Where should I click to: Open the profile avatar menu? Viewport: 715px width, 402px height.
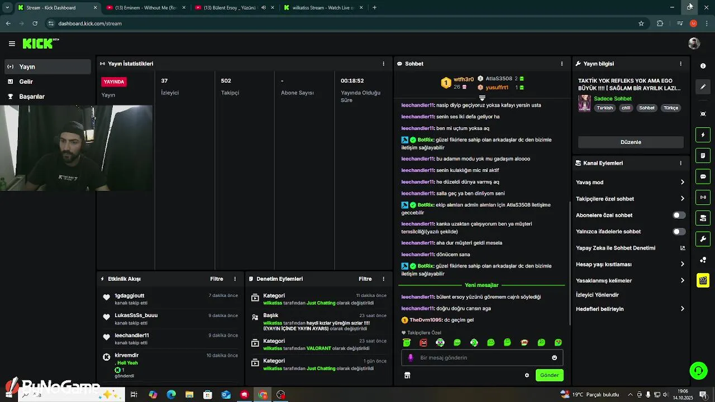(x=694, y=44)
